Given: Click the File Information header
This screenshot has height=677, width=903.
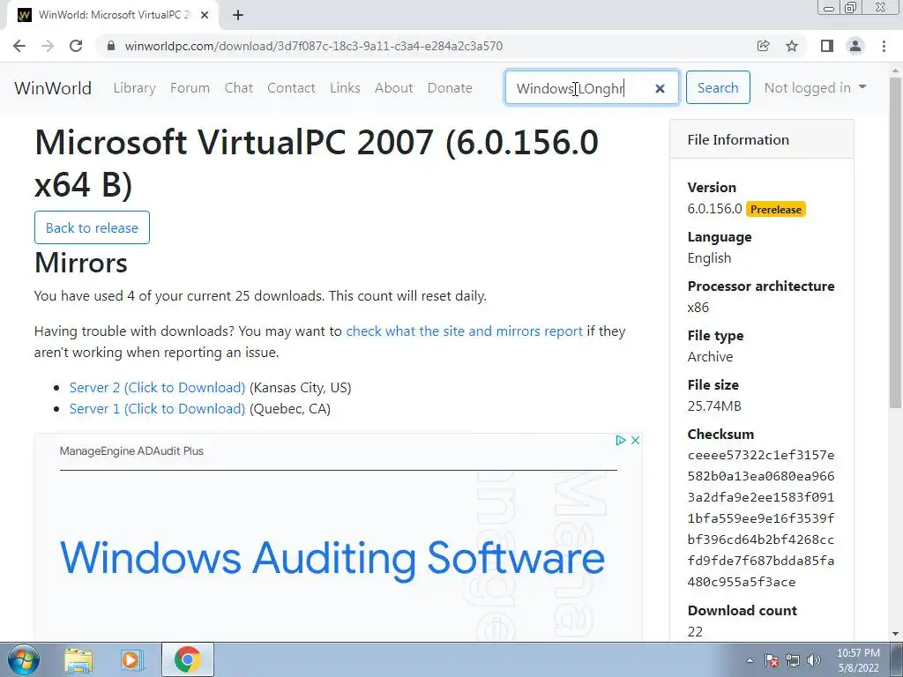Looking at the screenshot, I should coord(738,140).
